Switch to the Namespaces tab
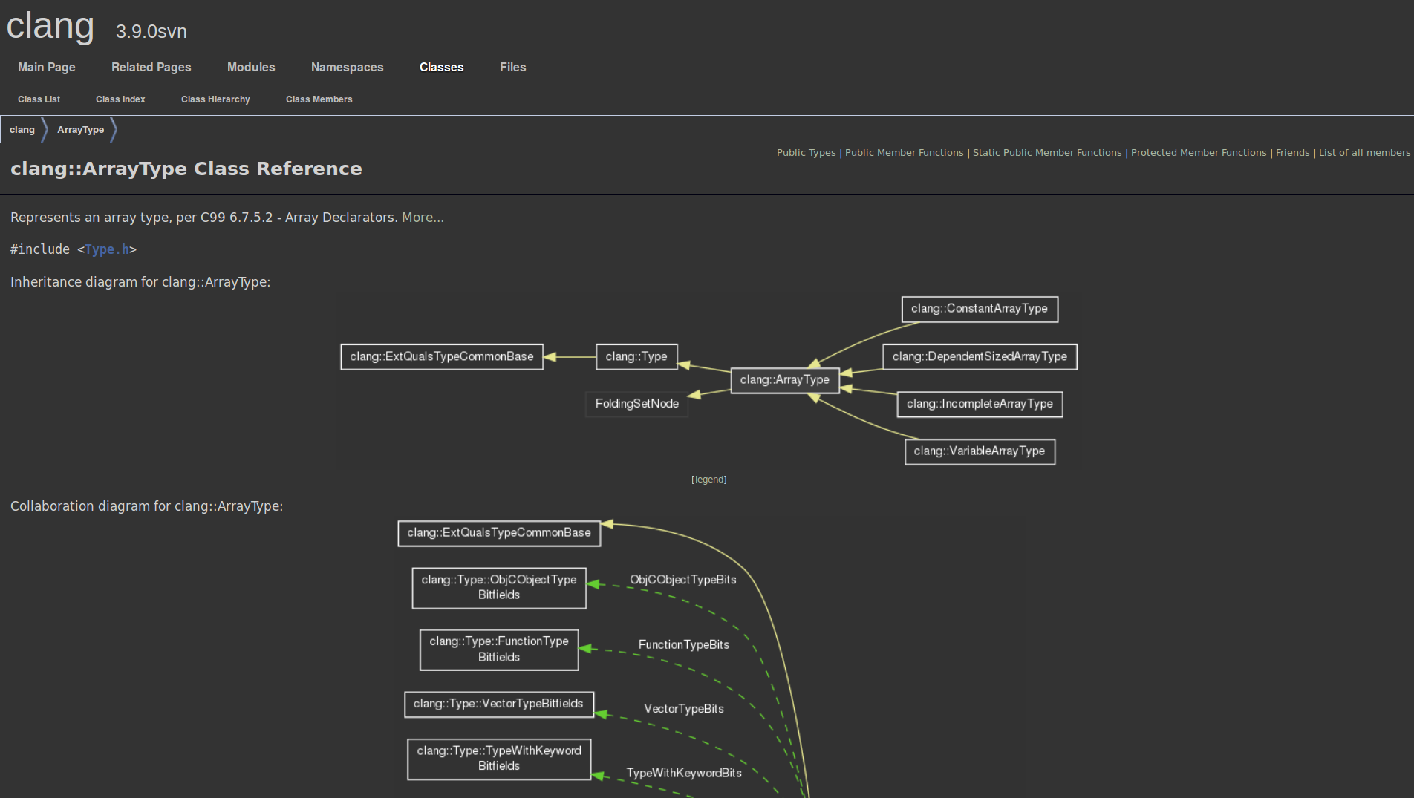The width and height of the screenshot is (1414, 798). (x=347, y=67)
